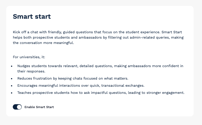Click the 'Reduces frustration by keeping chats' bullet
The height and width of the screenshot is (125, 202).
pyautogui.click(x=73, y=78)
